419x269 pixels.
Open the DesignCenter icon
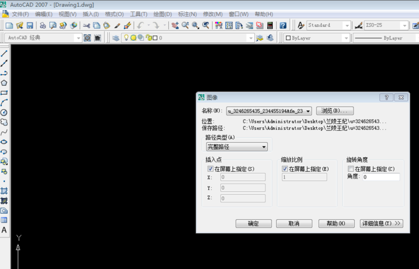[x=229, y=26]
